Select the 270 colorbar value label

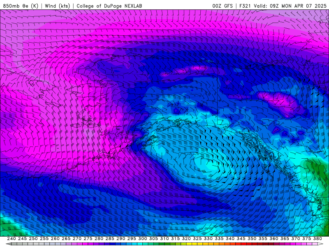coord(77,239)
